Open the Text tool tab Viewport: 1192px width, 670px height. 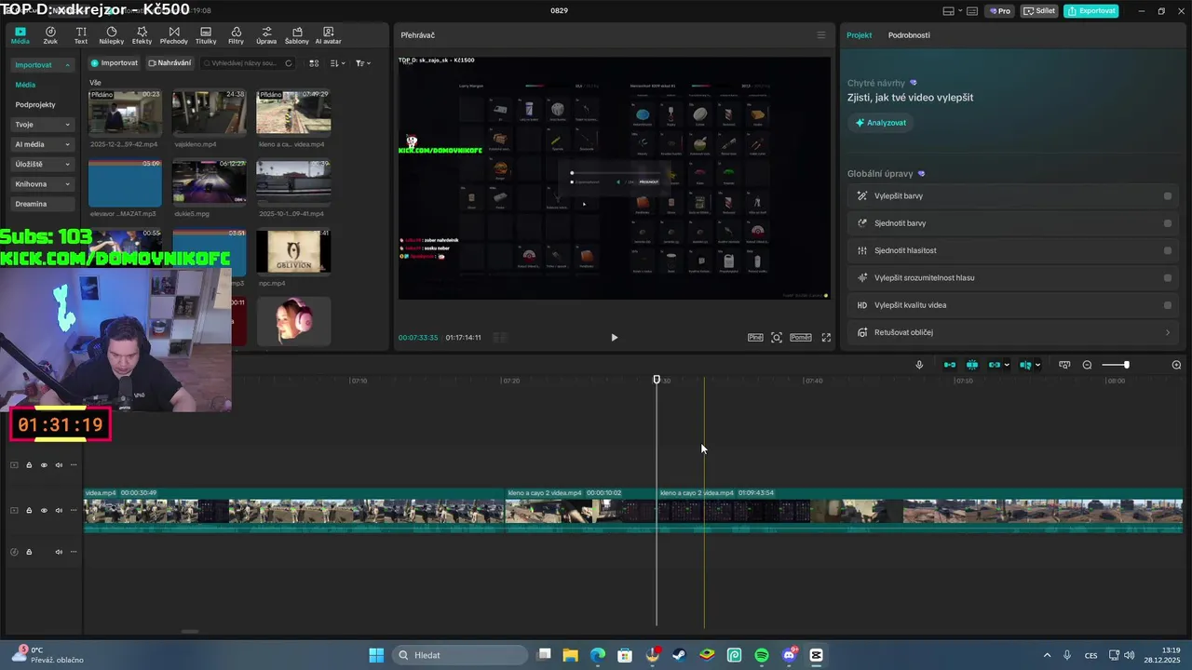[x=81, y=35]
